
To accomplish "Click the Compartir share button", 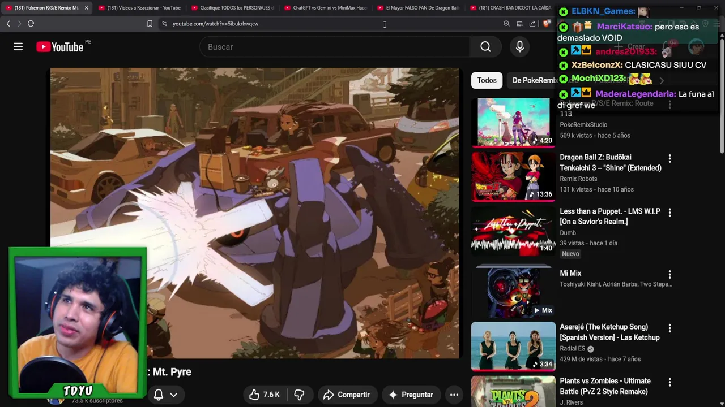I will (x=346, y=395).
